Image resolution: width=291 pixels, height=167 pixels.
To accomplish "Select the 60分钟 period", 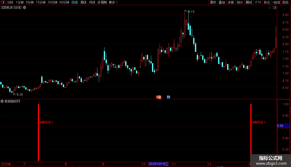I will click(x=64, y=2).
